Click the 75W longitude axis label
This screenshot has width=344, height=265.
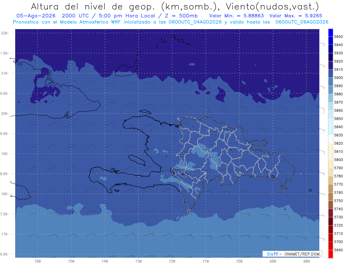coord(71,261)
